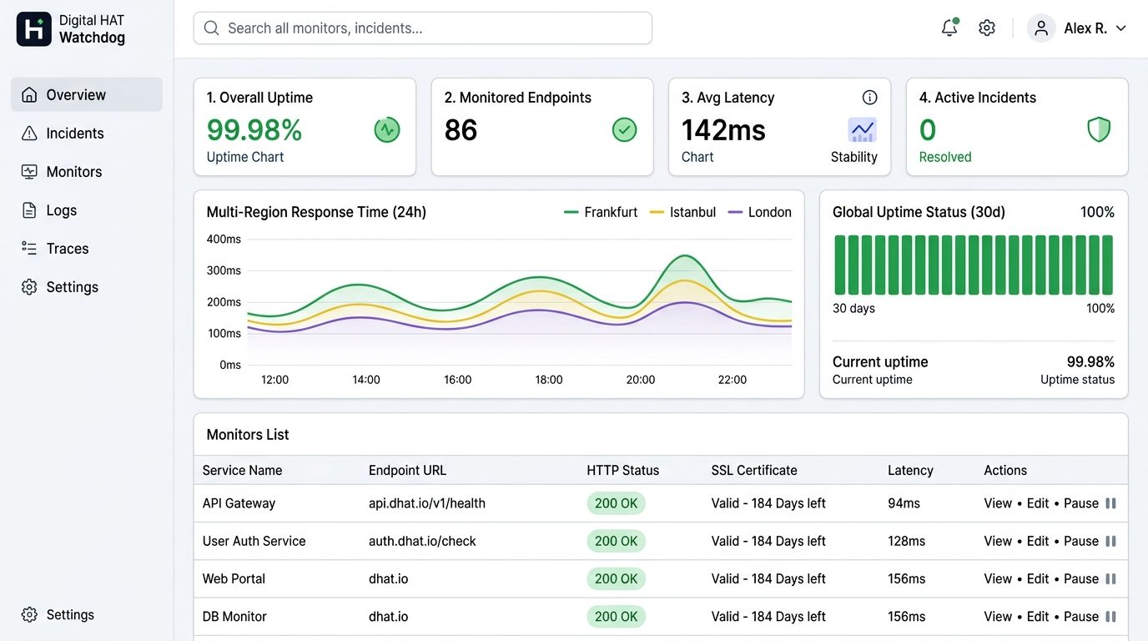Click the Avg Latency info icon
This screenshot has width=1148, height=641.
click(x=869, y=98)
